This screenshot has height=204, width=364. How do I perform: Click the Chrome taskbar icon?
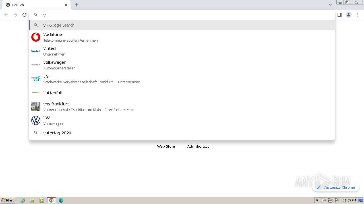pyautogui.click(x=51, y=200)
